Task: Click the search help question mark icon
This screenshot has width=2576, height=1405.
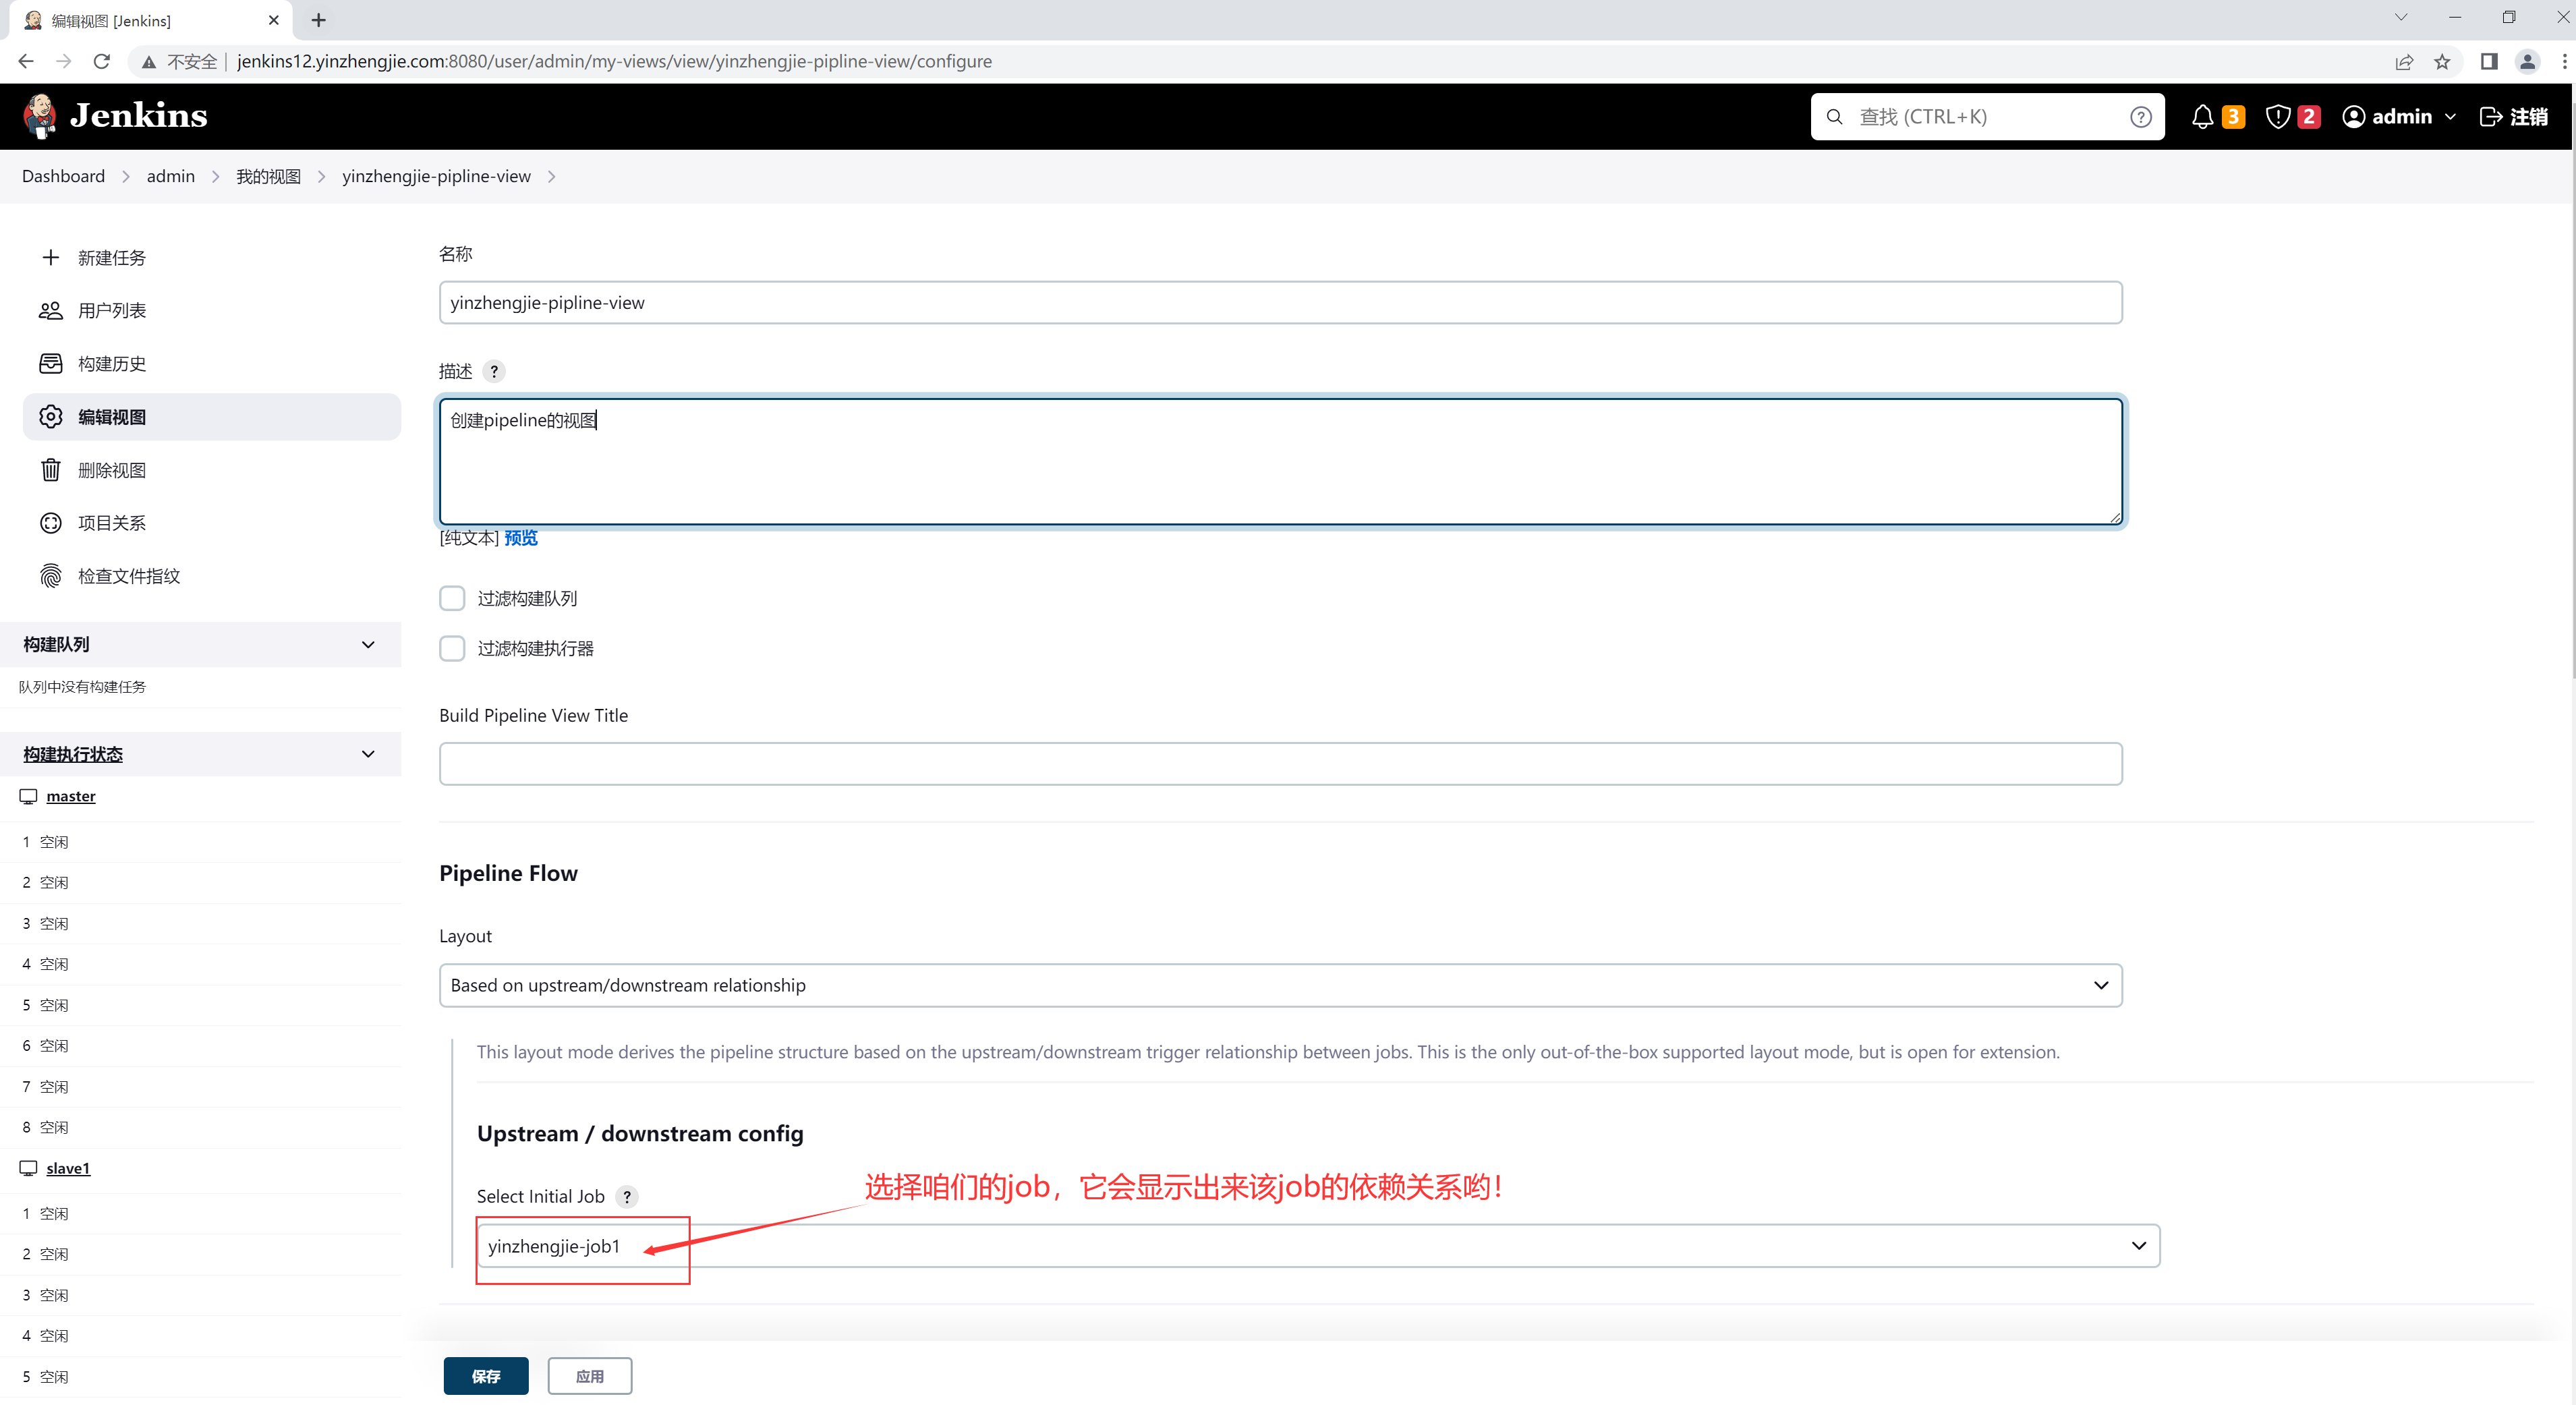Action: (x=2140, y=117)
